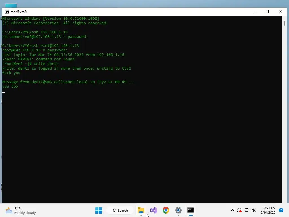
Task: Open Settings gear icon in taskbar
Action: [x=178, y=210]
